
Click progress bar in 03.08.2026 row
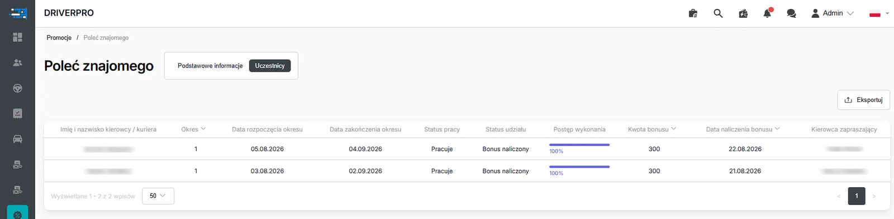[x=579, y=167]
